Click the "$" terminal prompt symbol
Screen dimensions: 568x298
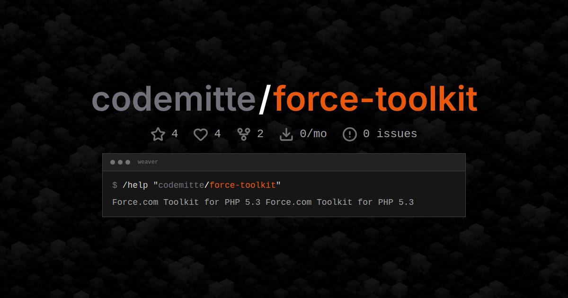[115, 185]
